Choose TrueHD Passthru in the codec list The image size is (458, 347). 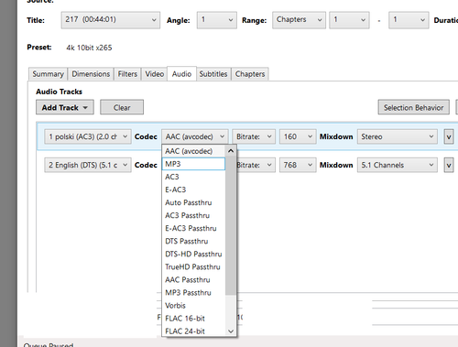[193, 266]
